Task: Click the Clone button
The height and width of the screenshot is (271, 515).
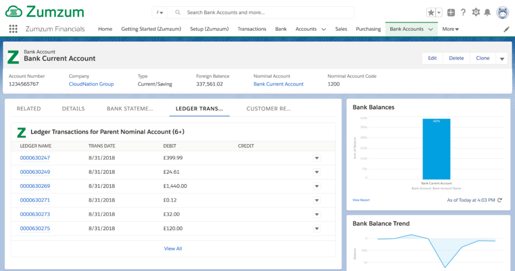Action: point(482,58)
